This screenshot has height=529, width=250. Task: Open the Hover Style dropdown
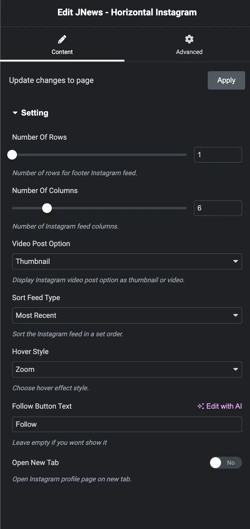pyautogui.click(x=127, y=369)
